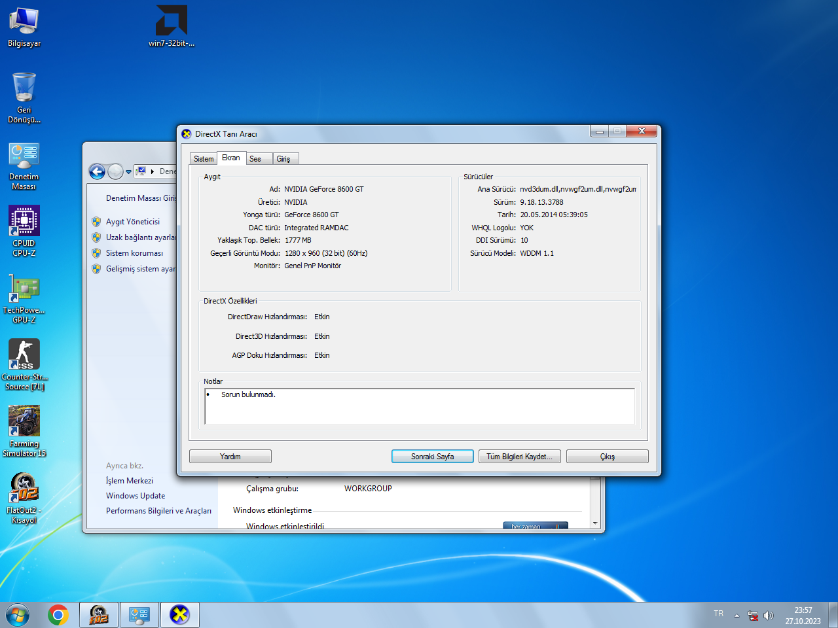Screen dimensions: 838x628
Task: Click the Yonga türü value GeForce 8600 GT
Action: (312, 215)
